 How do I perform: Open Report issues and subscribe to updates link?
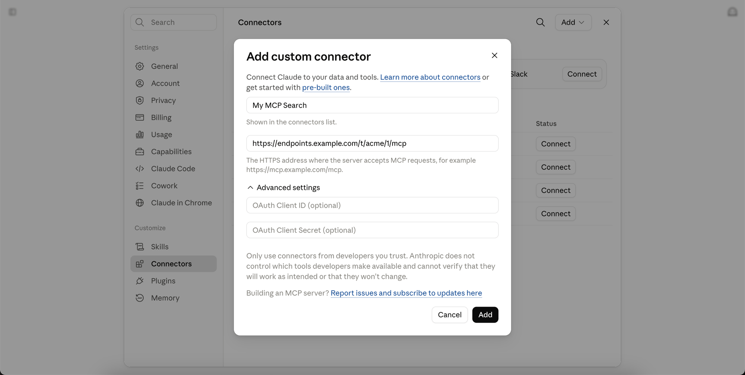pos(406,293)
